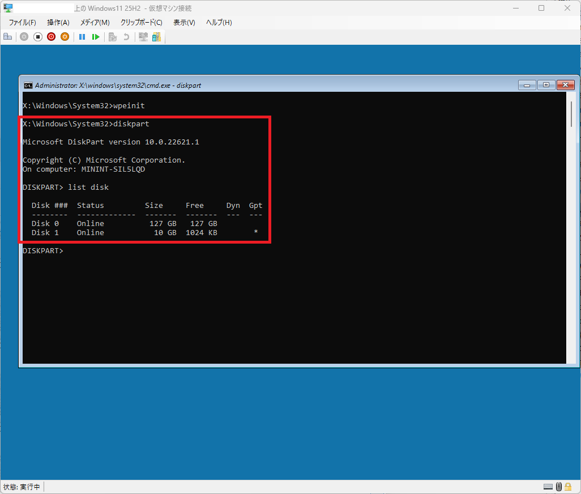
Task: Click the keyboard icon in the status bar
Action: pos(548,487)
